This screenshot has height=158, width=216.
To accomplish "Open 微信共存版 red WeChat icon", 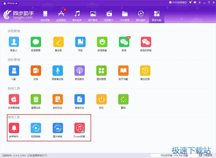I will pyautogui.click(x=146, y=42).
